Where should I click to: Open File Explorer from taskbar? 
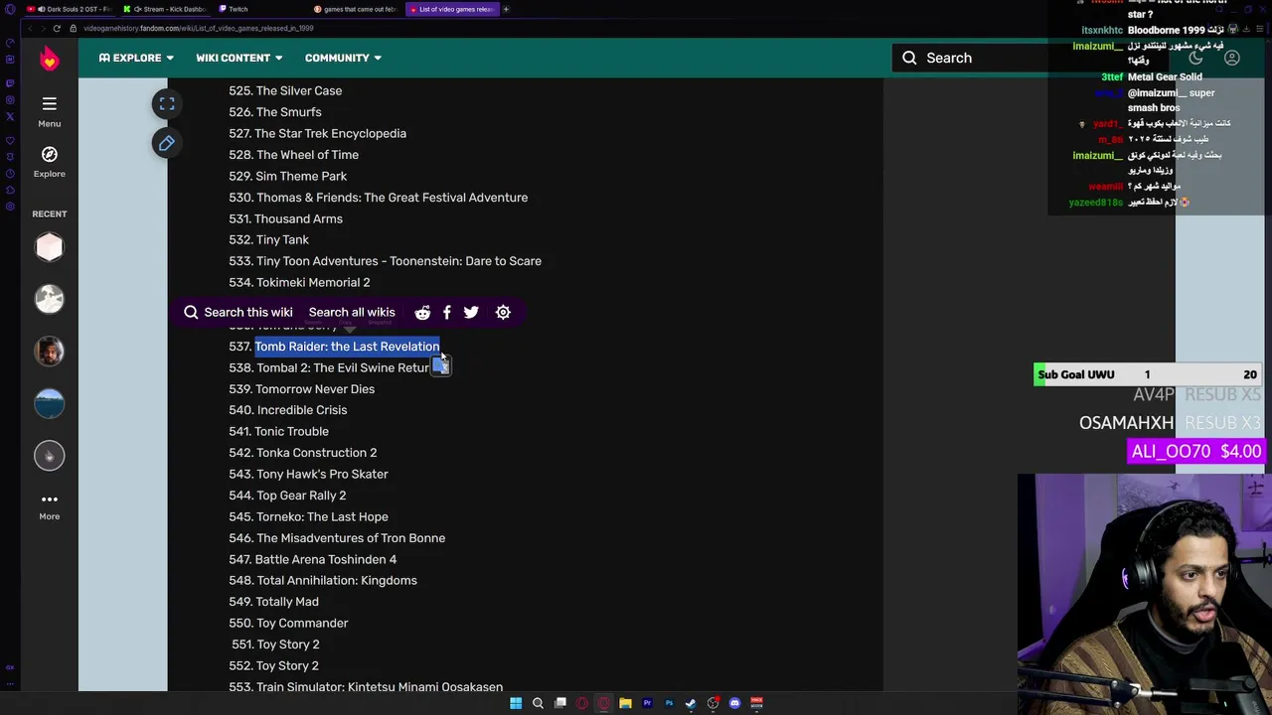(625, 703)
